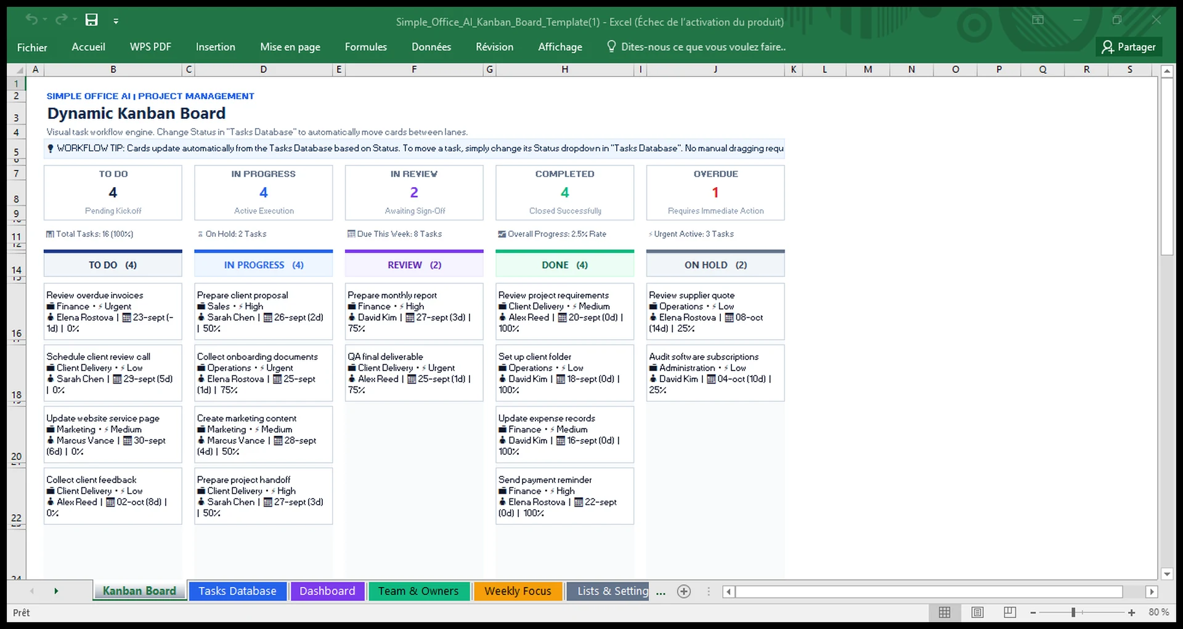Click the horizontal scrollbar left arrow

[728, 591]
